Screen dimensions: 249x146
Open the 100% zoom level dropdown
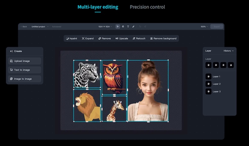tap(204, 27)
